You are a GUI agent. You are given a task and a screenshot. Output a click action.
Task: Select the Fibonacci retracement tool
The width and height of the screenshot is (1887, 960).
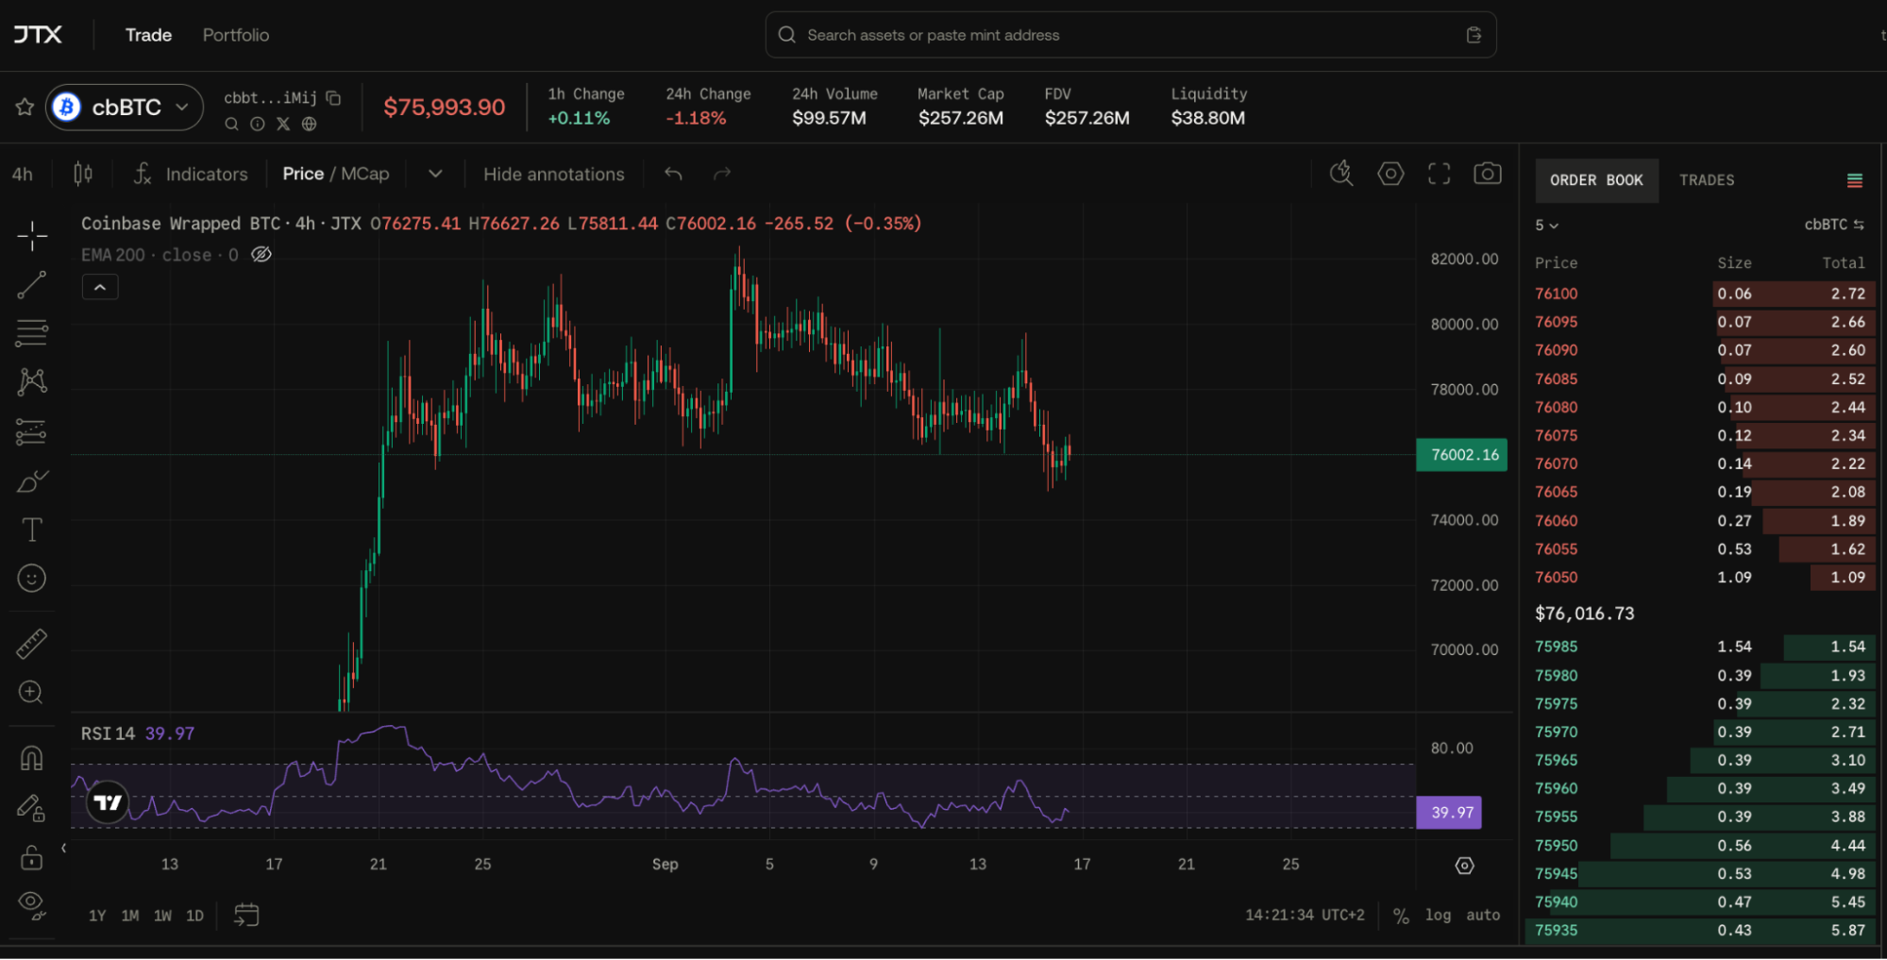click(32, 333)
